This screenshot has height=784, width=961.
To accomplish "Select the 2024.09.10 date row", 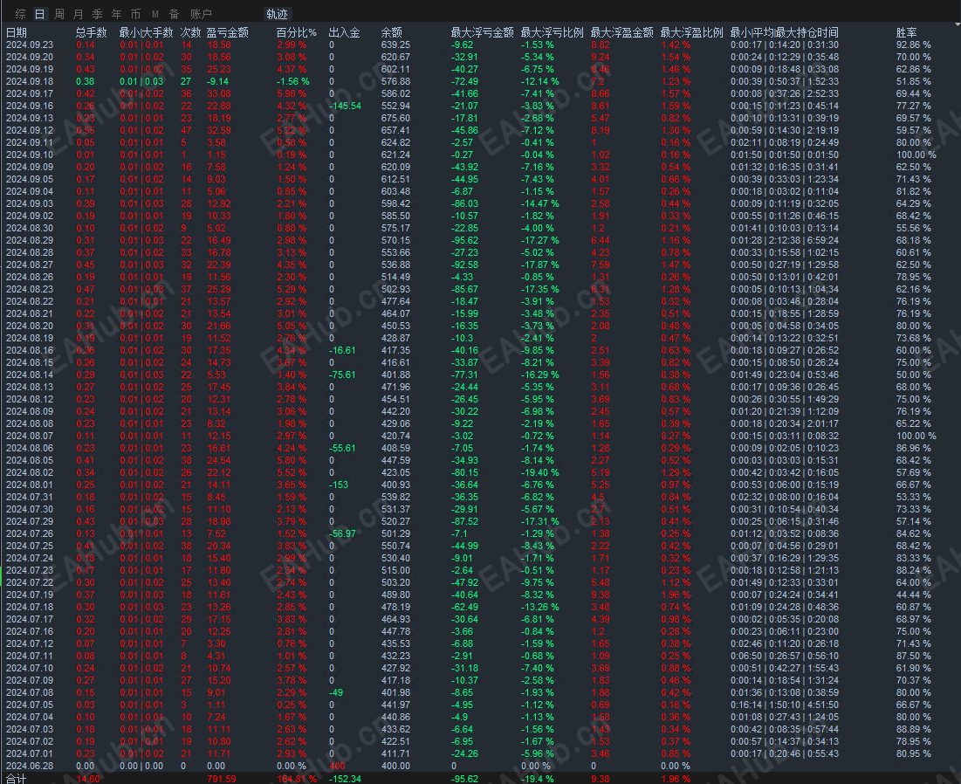I will pyautogui.click(x=30, y=155).
